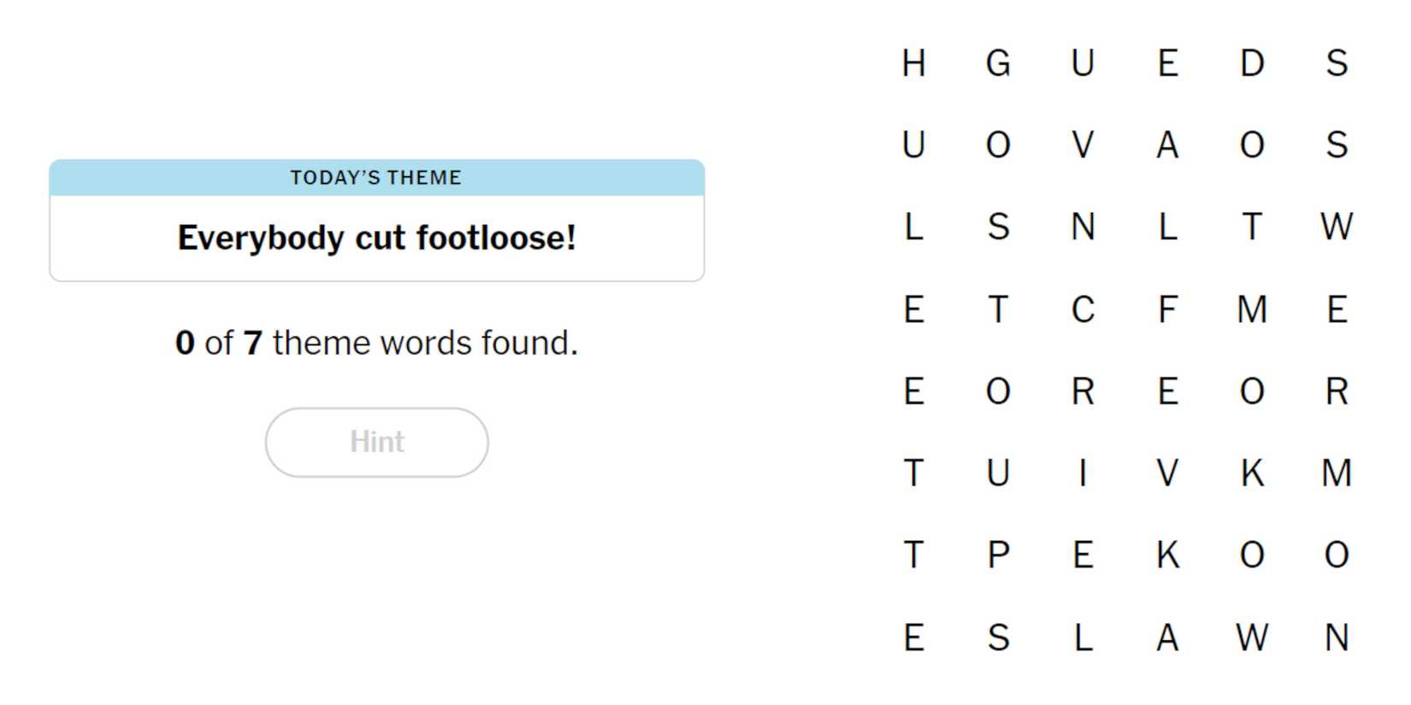Viewport: 1411px width, 705px height.
Task: Select the letter W in the third row
Action: [1337, 227]
